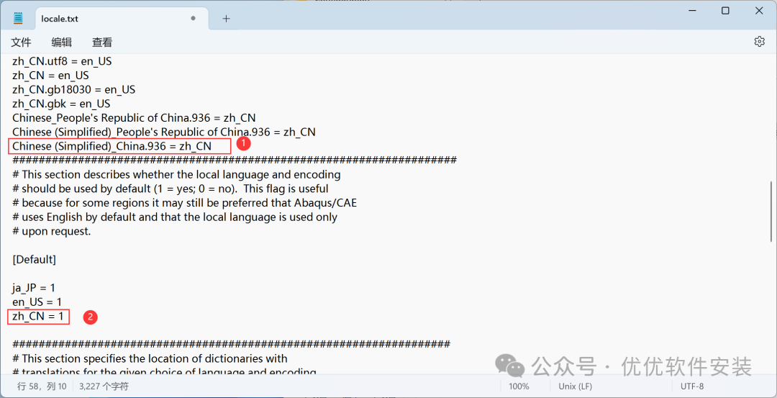Open the 编辑 menu
The width and height of the screenshot is (777, 398).
coord(61,42)
